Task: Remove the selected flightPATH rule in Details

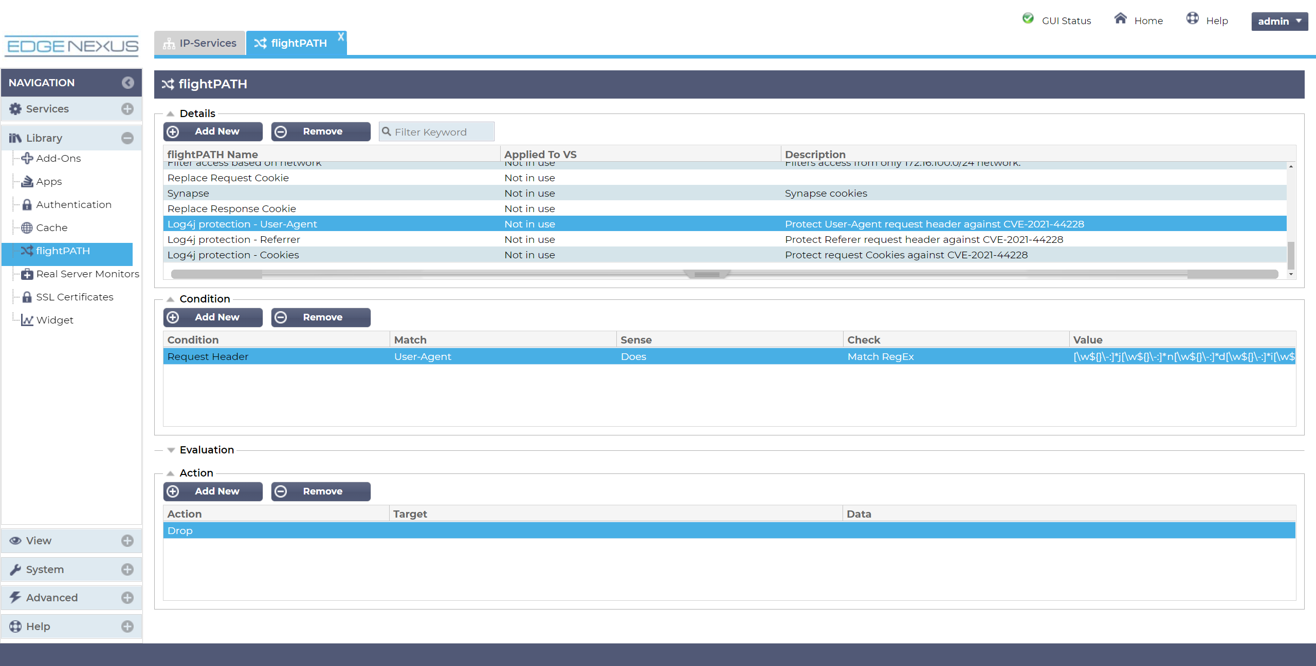Action: [321, 131]
